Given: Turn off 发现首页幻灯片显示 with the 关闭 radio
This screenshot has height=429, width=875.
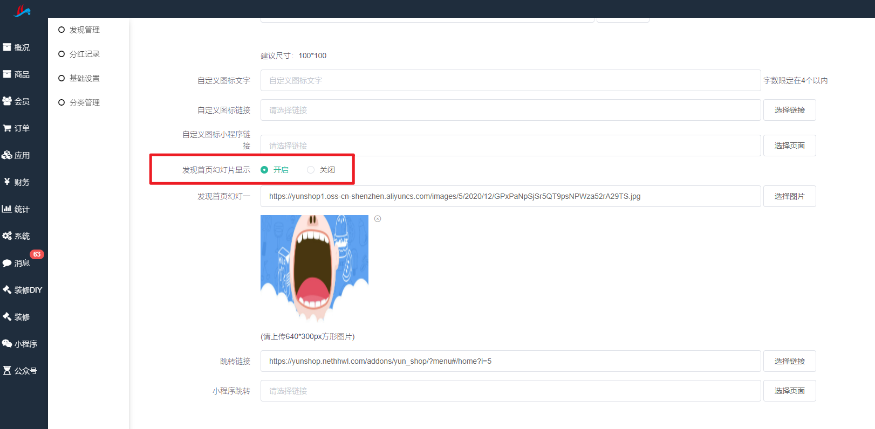Looking at the screenshot, I should coord(311,170).
